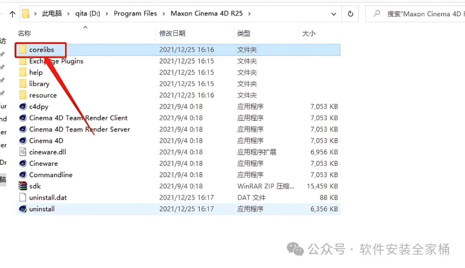Screen dimensions: 465x268
Task: Sort by 名称 column header
Action: coord(24,33)
